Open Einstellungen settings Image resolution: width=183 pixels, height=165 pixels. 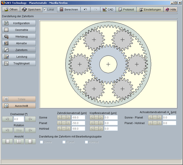[x=150, y=9]
